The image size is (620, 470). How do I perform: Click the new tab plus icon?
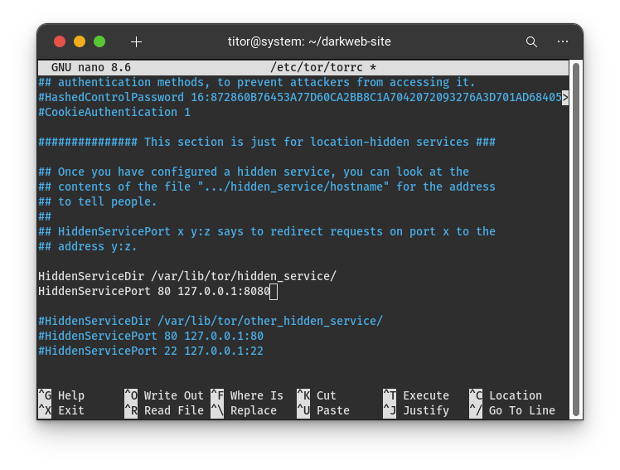137,41
